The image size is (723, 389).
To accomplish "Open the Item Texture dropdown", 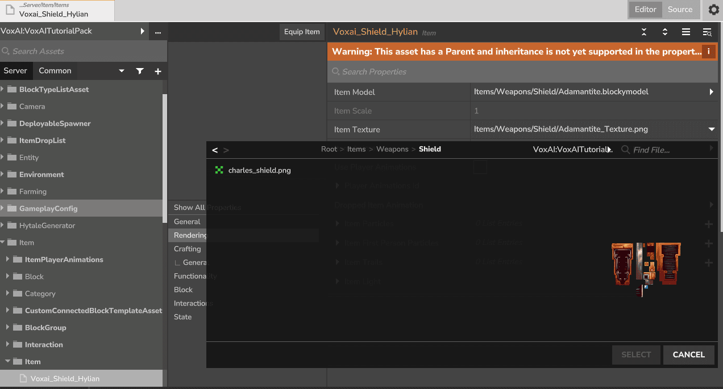I will click(x=711, y=129).
